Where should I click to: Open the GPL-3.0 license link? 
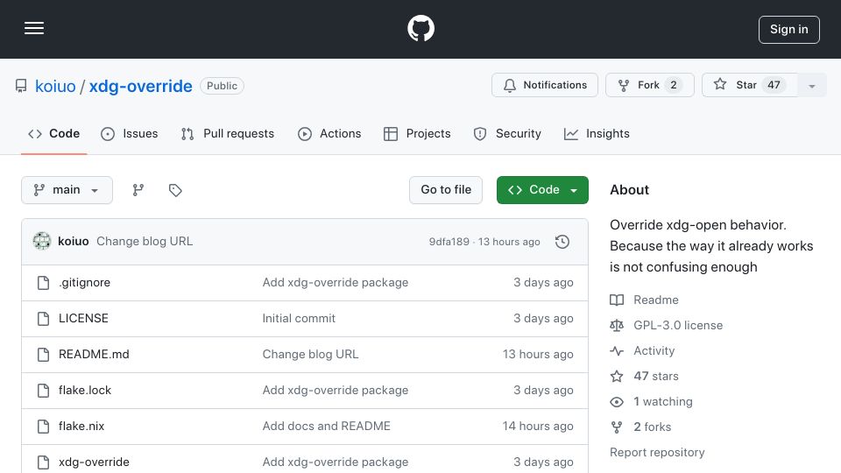click(x=666, y=326)
